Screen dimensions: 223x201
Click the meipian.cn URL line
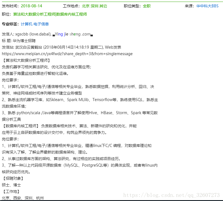click(67, 54)
